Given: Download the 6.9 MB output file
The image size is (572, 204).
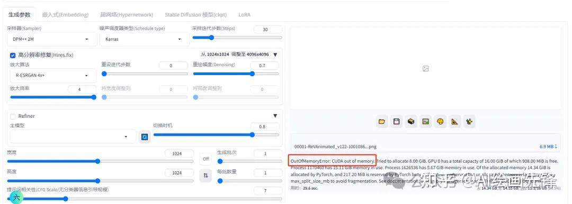Looking at the screenshot, I should [548, 146].
